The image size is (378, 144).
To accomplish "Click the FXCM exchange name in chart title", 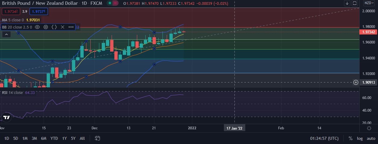I will click(96, 3).
